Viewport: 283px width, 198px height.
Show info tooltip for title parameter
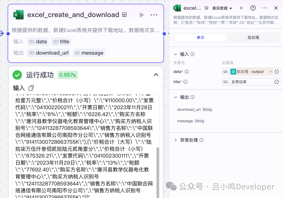[186, 82]
